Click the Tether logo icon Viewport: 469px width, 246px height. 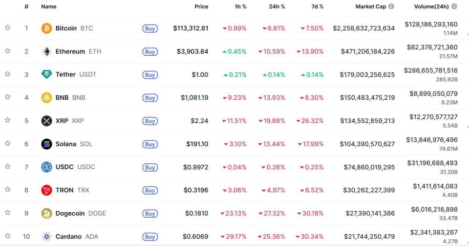point(46,74)
